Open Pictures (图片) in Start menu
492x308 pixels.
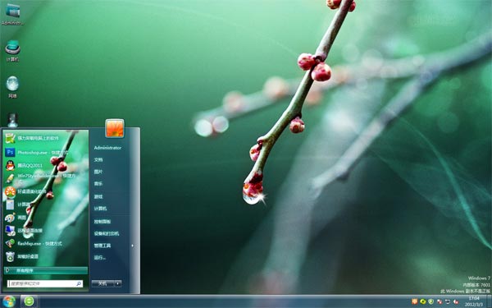click(98, 172)
